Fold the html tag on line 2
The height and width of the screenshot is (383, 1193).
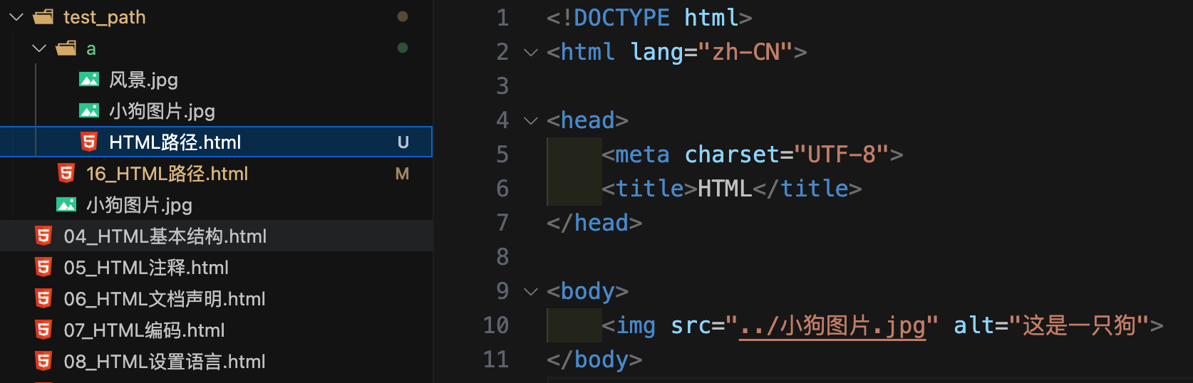[530, 52]
